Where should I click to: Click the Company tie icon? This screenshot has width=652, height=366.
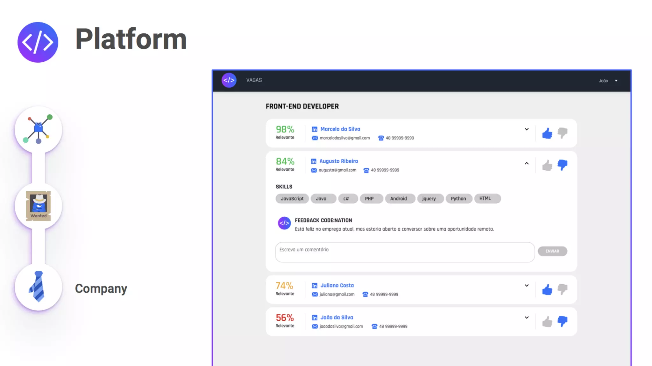[x=38, y=287]
